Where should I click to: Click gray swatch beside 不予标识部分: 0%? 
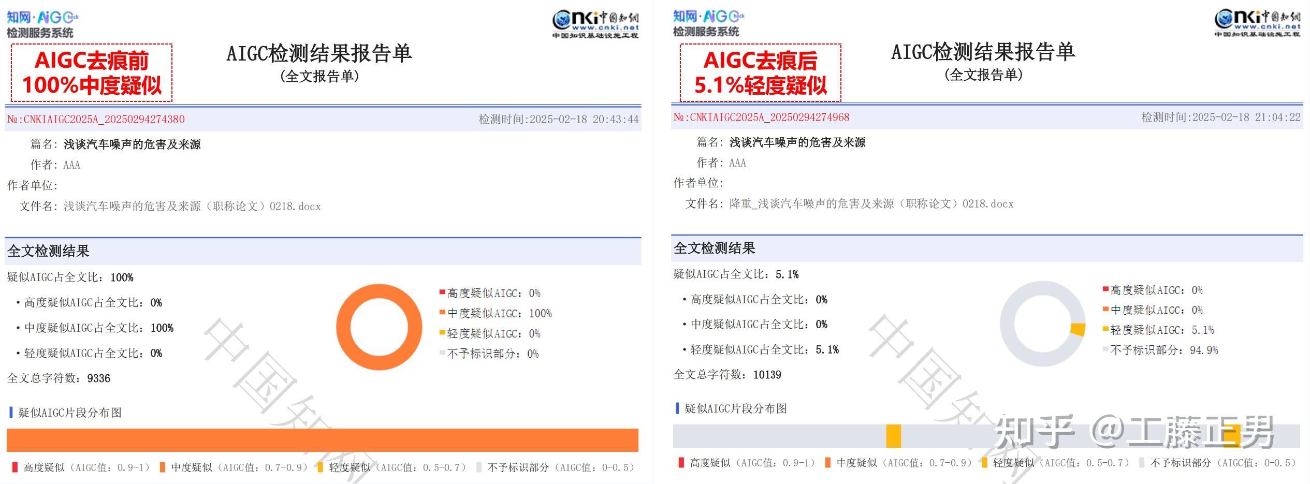pos(442,353)
